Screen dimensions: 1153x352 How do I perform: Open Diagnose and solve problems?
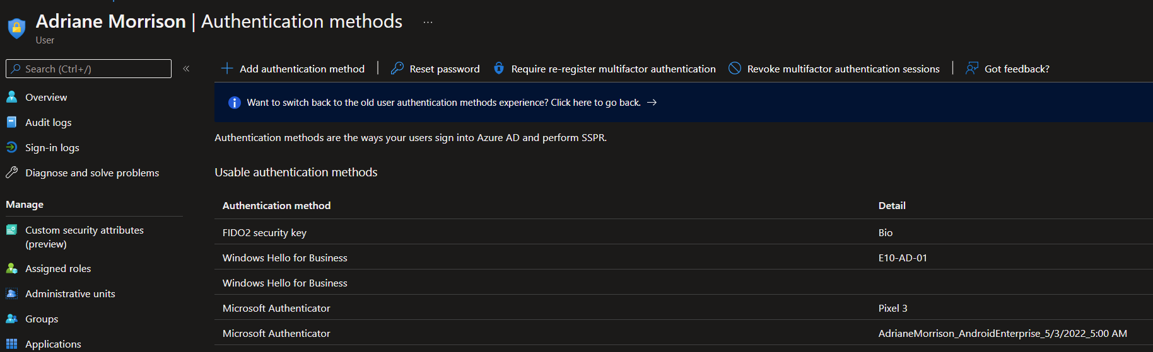[x=92, y=173]
